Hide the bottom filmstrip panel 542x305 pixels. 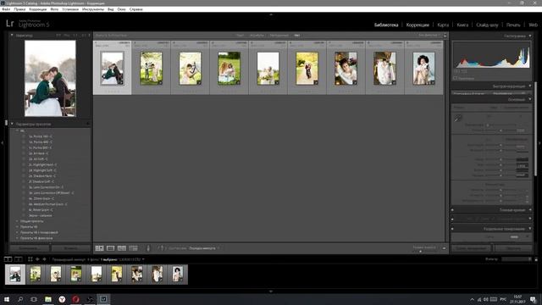271,291
